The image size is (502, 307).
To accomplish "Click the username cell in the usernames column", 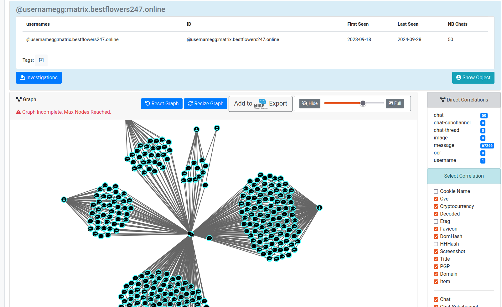I will (x=72, y=39).
